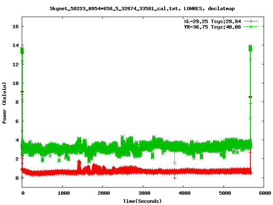Image resolution: width=273 pixels, height=205 pixels.
Task: Click the green YR legend line sample
Action: (251, 26)
